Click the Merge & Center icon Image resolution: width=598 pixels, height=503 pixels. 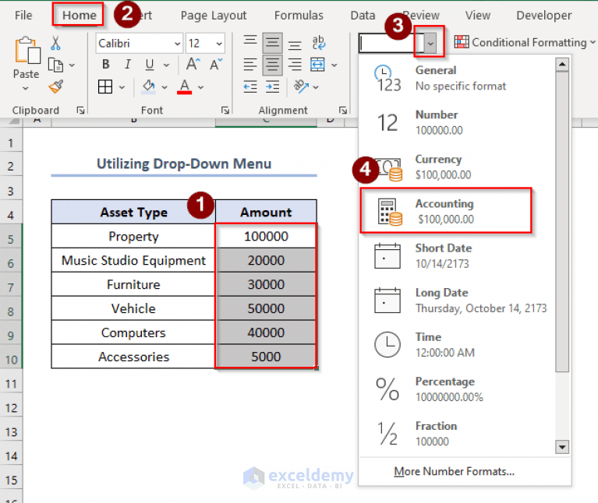coord(317,65)
